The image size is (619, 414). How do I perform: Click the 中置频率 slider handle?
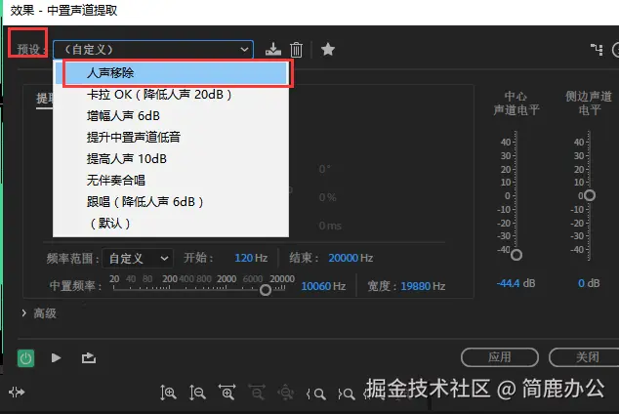pyautogui.click(x=266, y=290)
